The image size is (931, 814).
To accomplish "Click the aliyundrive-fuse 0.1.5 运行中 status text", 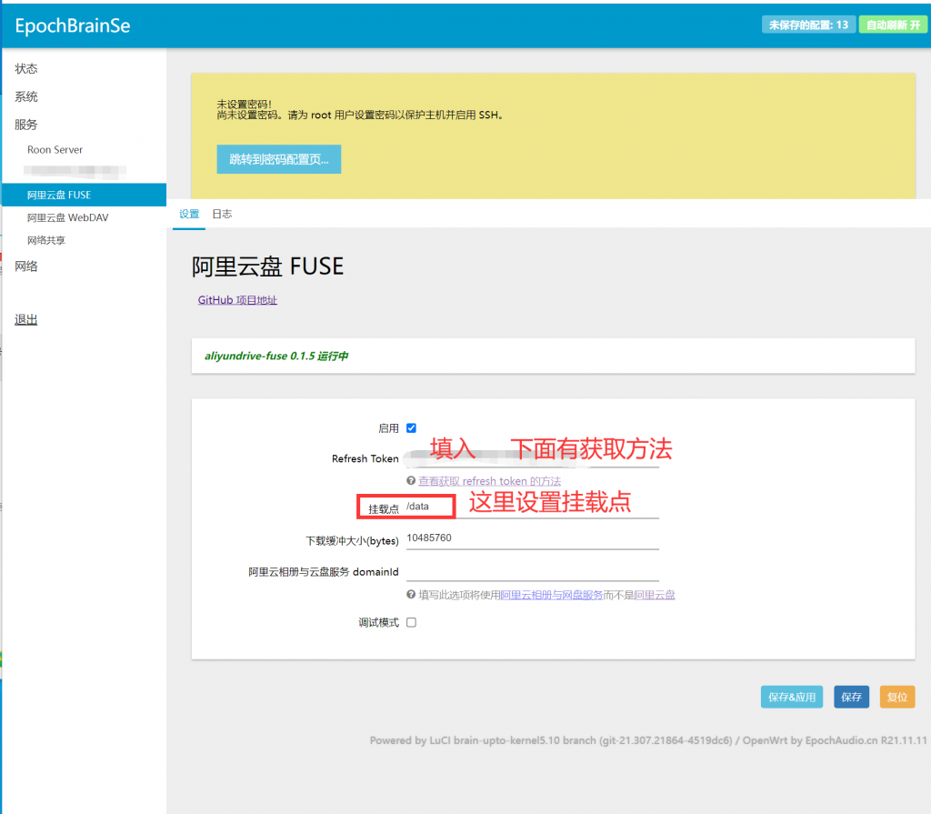I will pyautogui.click(x=276, y=356).
